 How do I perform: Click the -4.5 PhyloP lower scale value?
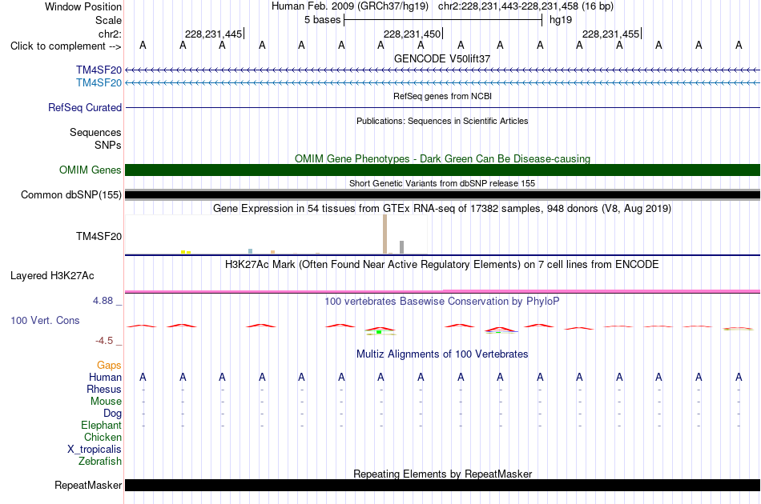point(104,341)
